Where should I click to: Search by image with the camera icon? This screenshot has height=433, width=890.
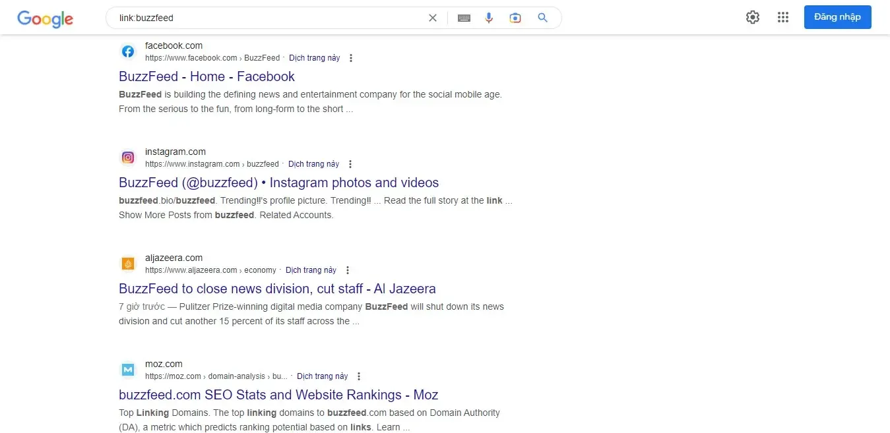[x=515, y=18]
